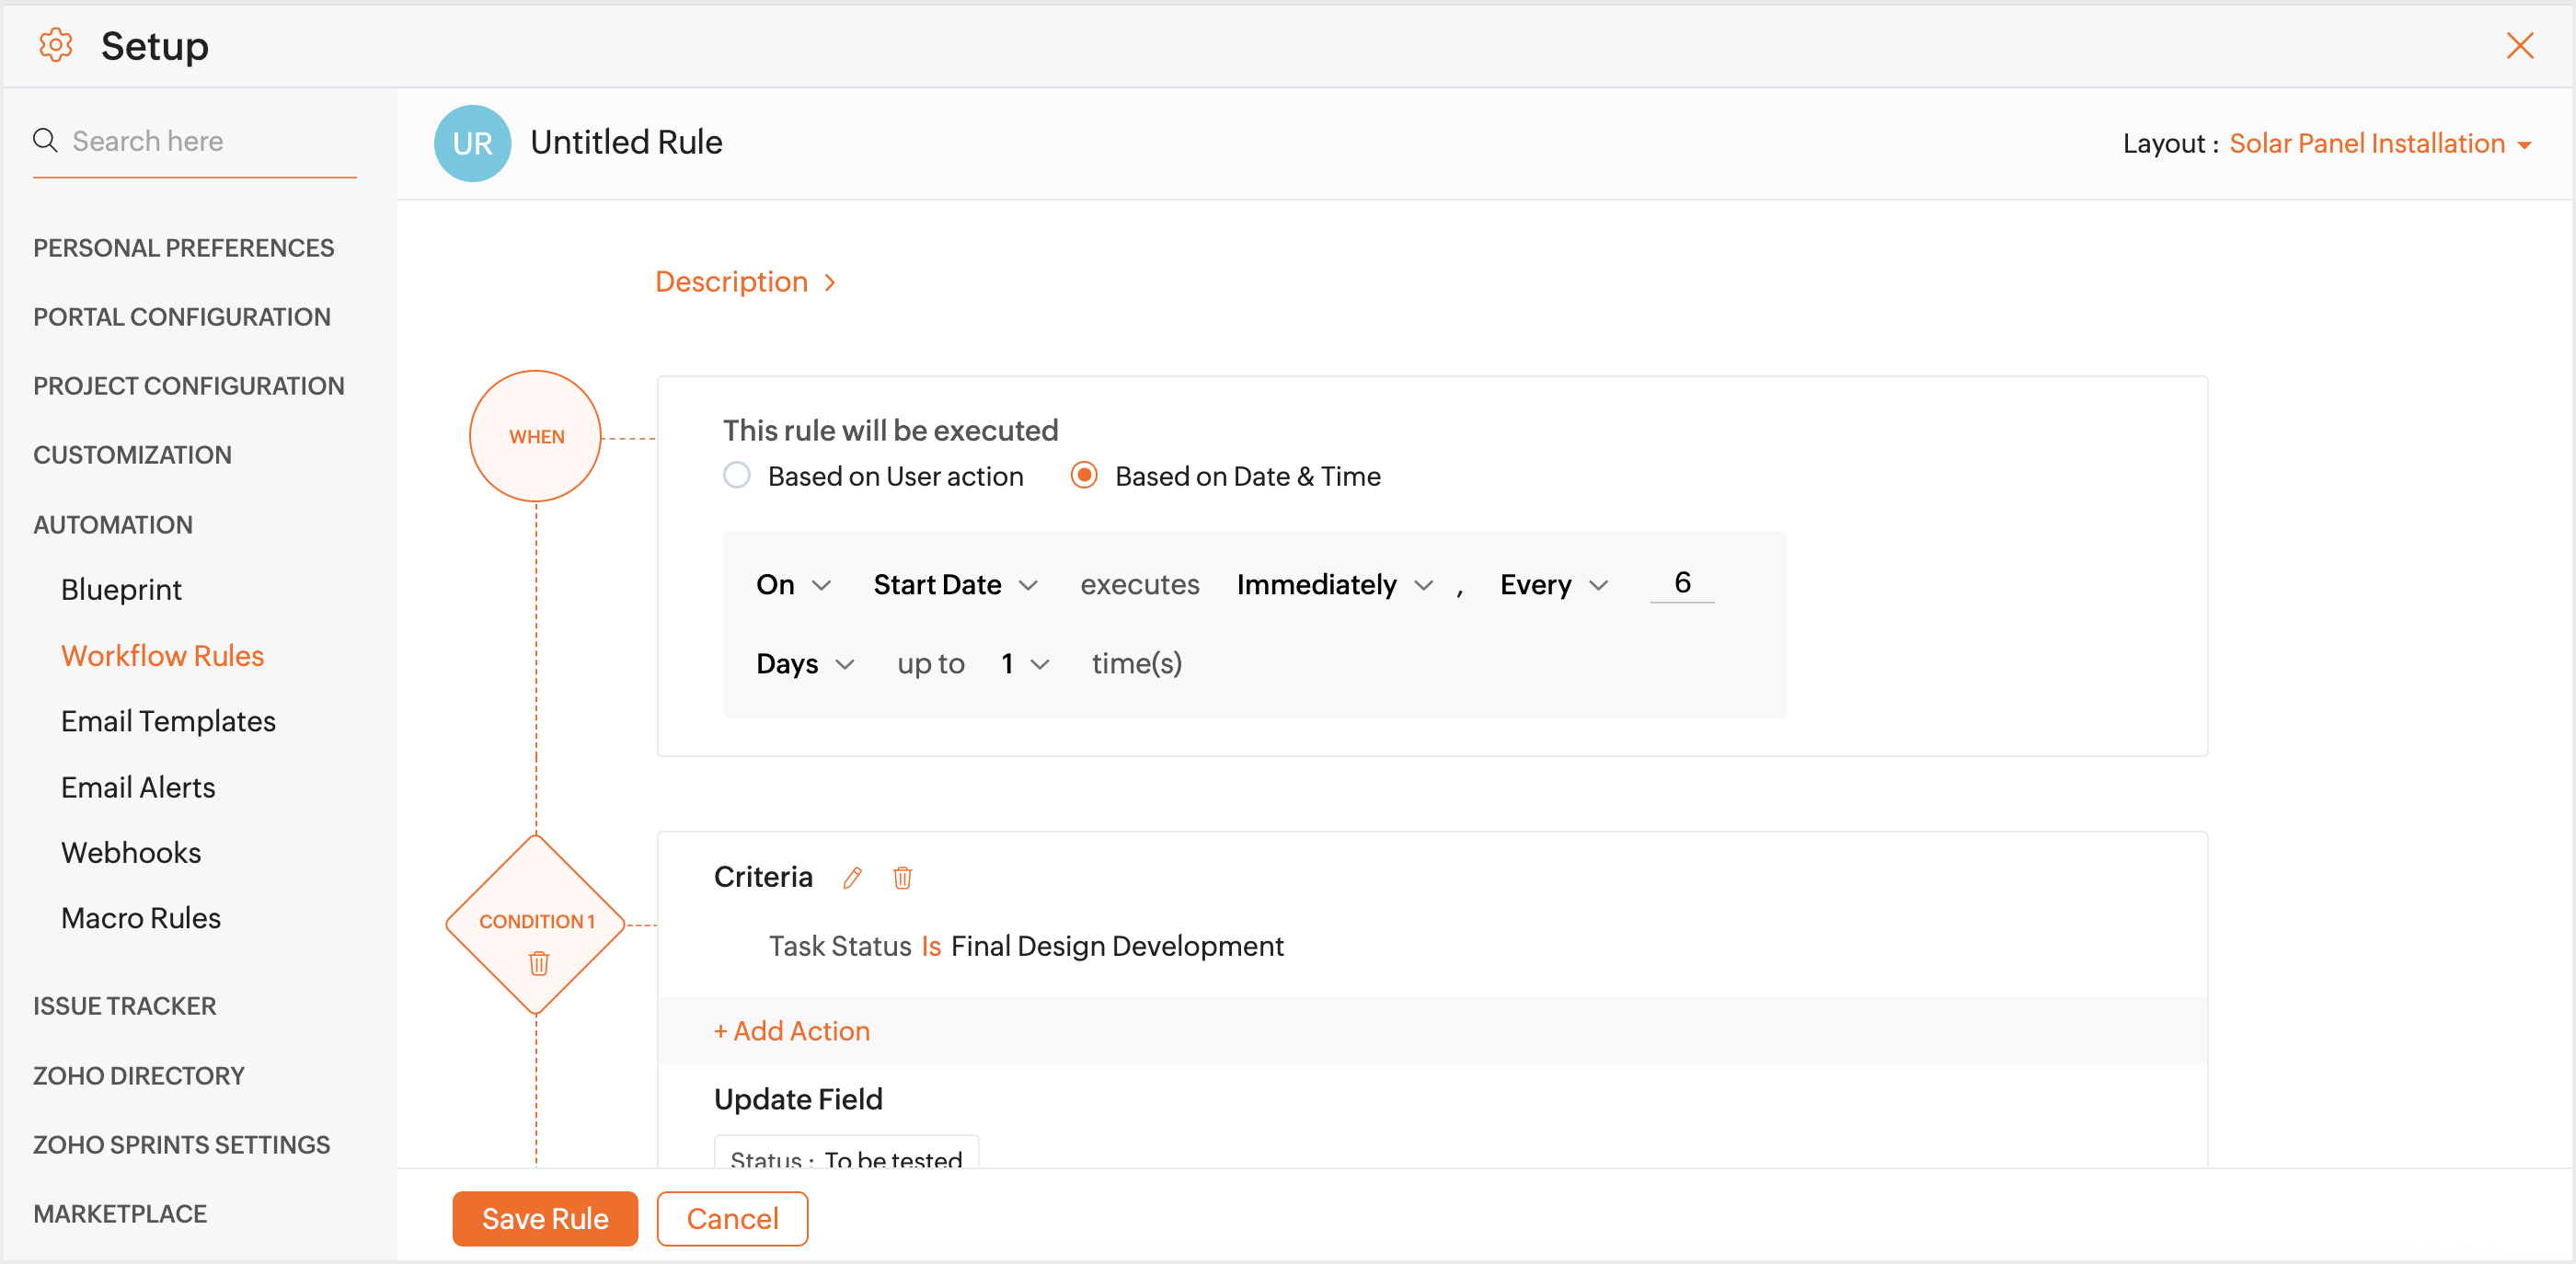Click the interval number field showing 6
The height and width of the screenshot is (1264, 2576).
(1682, 583)
